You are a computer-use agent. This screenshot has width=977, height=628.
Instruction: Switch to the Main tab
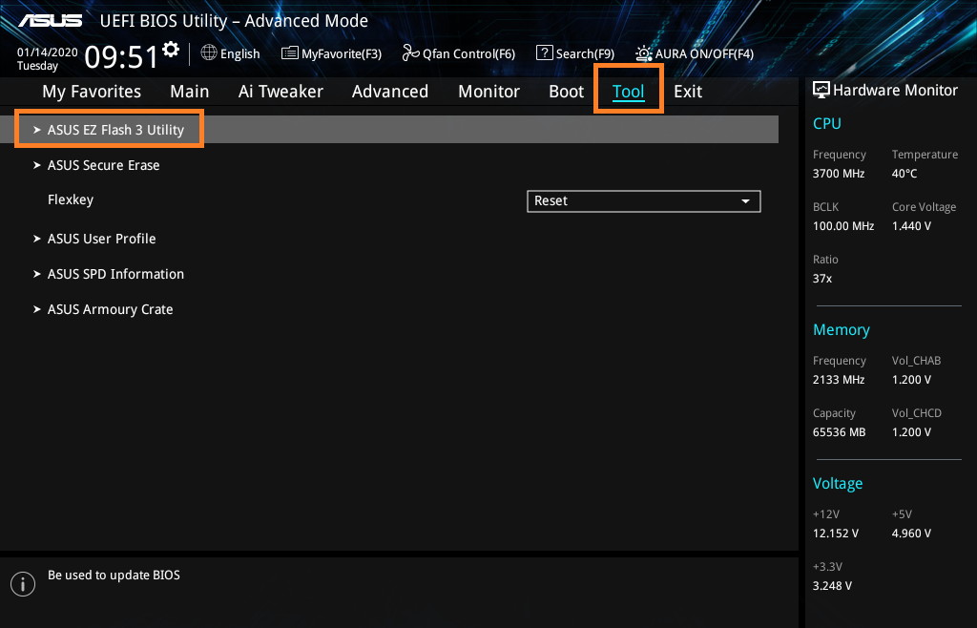click(190, 92)
